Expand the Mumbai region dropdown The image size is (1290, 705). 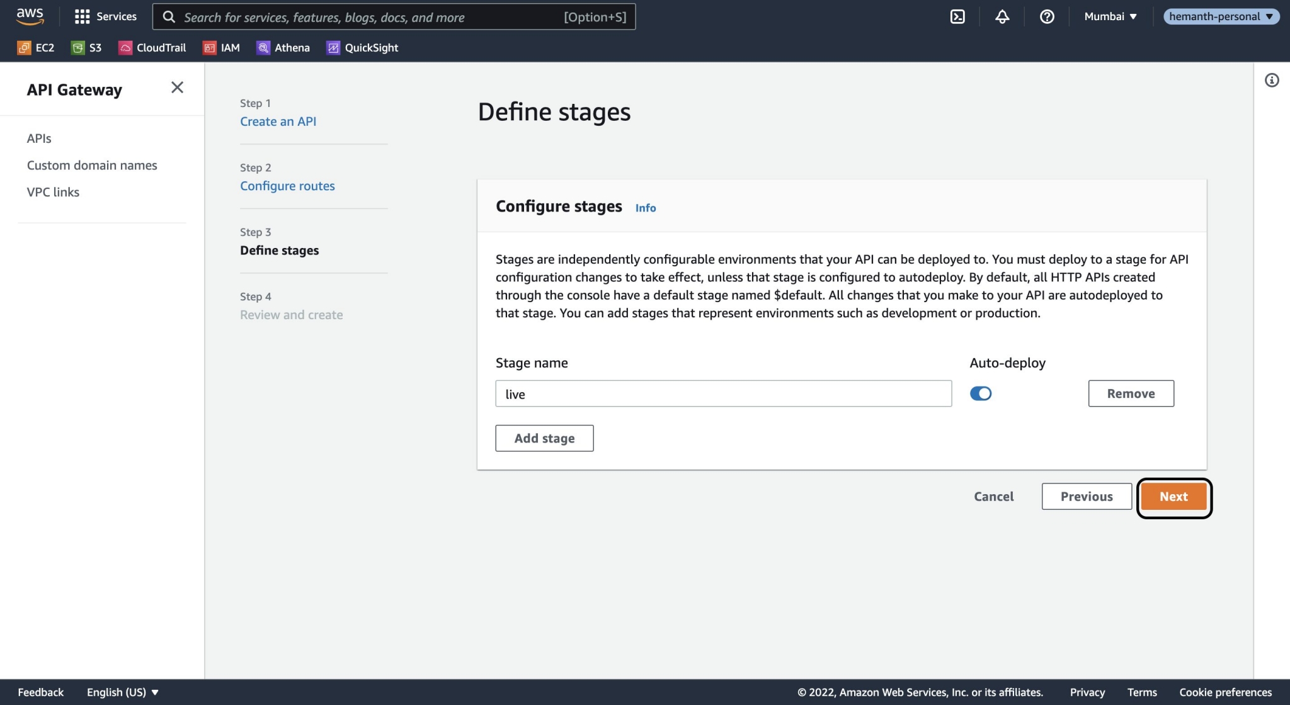tap(1110, 16)
